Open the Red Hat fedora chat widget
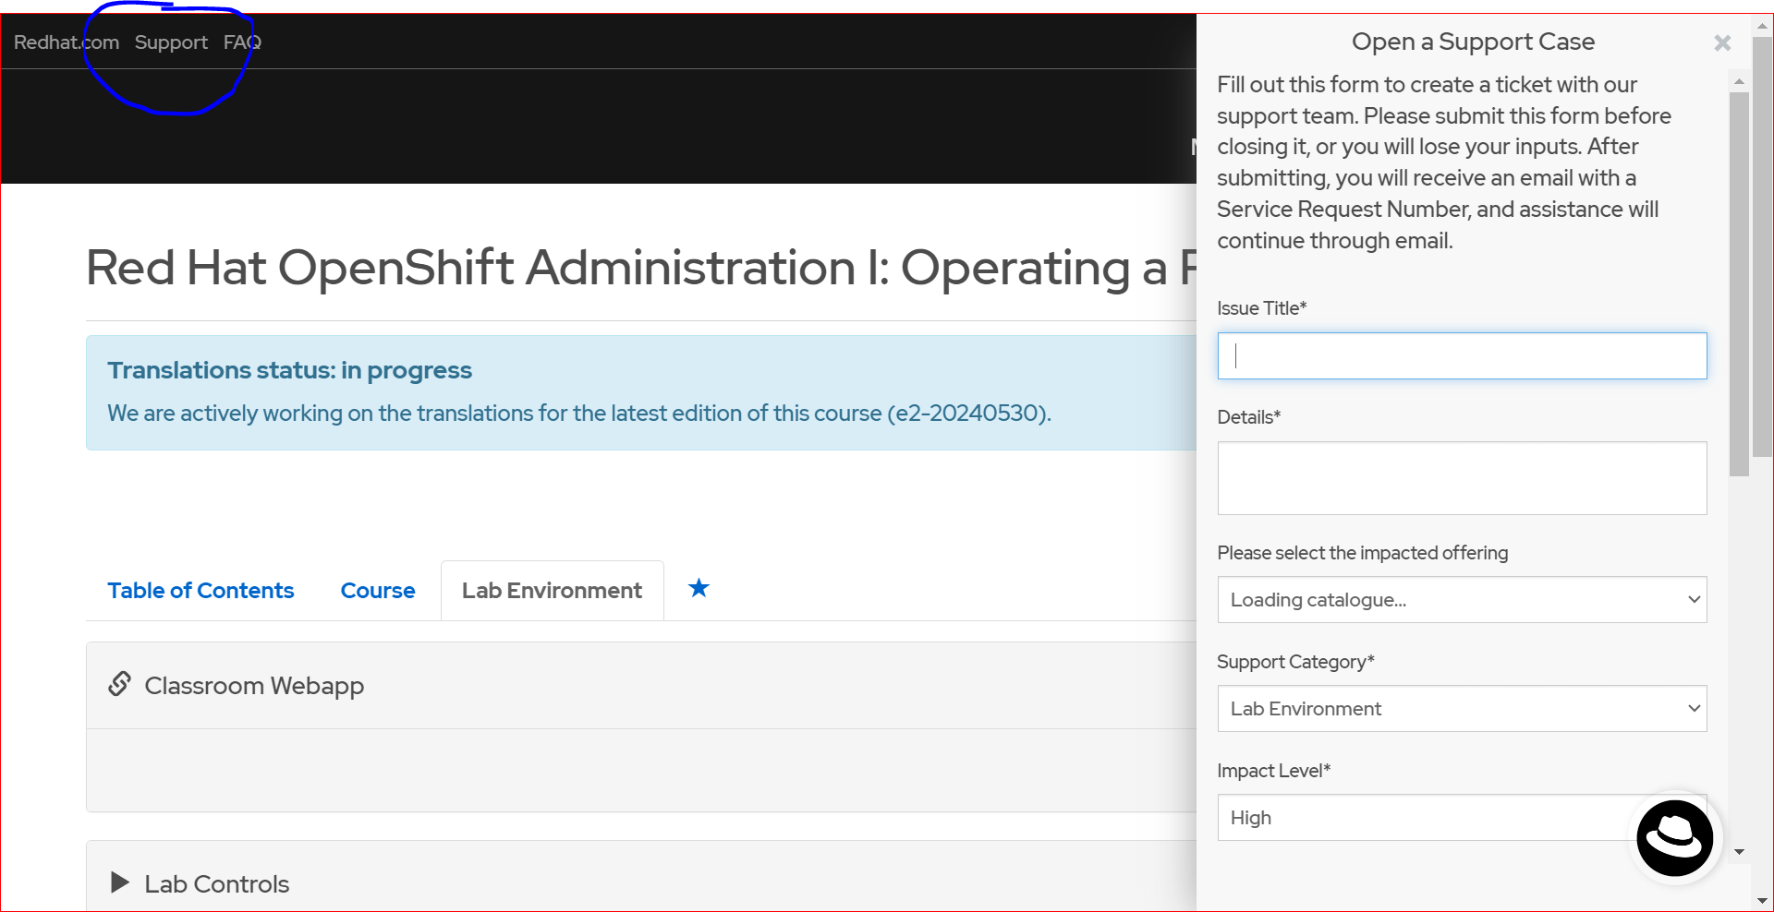This screenshot has width=1774, height=912. click(1675, 838)
